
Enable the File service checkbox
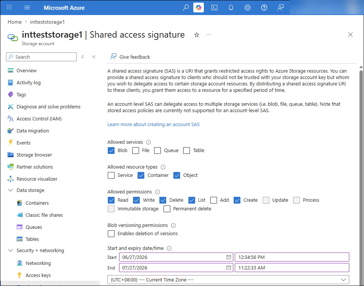(136, 151)
